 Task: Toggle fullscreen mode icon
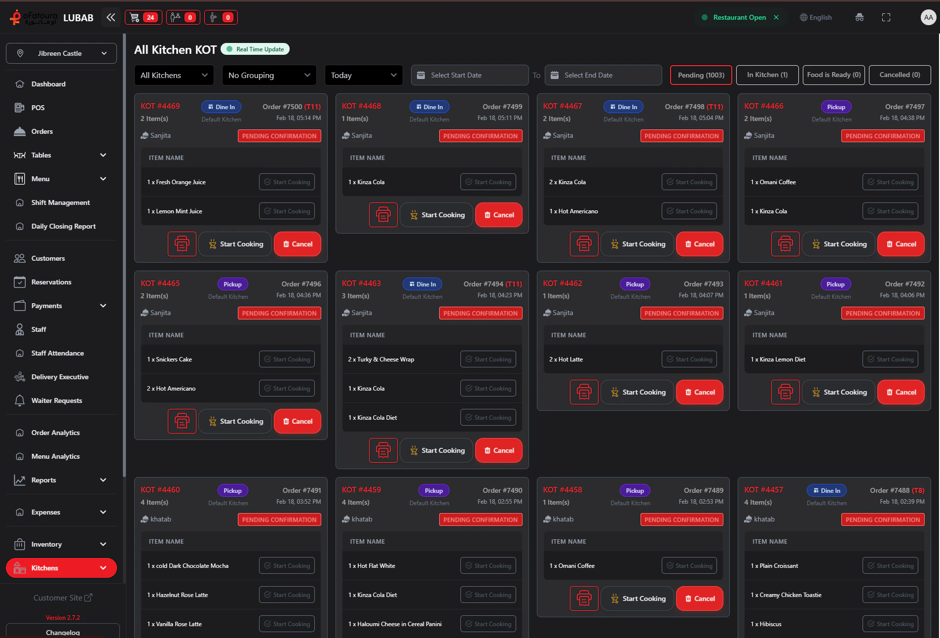pos(886,17)
